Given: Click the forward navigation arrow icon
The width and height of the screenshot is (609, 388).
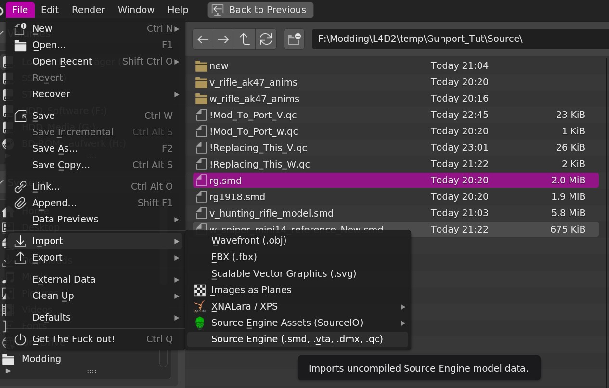Looking at the screenshot, I should tap(223, 39).
